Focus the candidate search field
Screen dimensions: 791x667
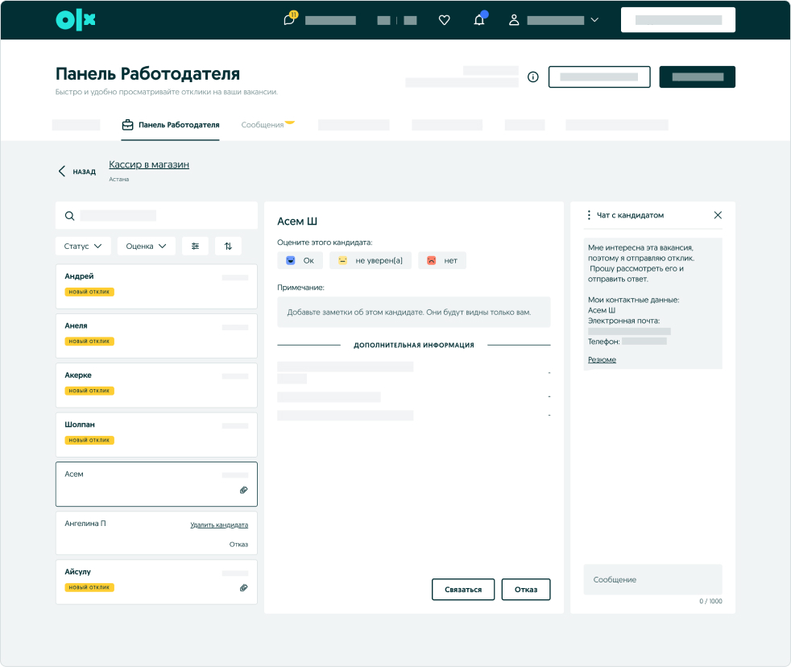(x=156, y=216)
